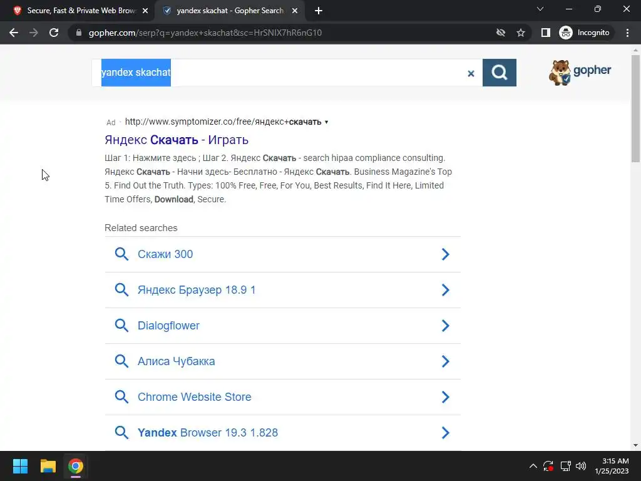This screenshot has height=481, width=641.
Task: Click the magnifier icon beside Chrome Website Store
Action: tap(121, 396)
